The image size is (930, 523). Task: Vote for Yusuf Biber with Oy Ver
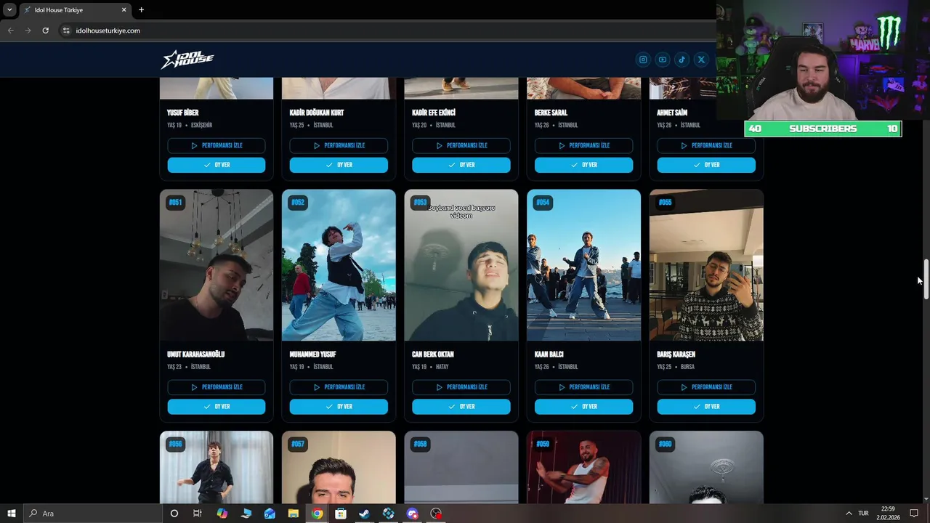coord(217,165)
